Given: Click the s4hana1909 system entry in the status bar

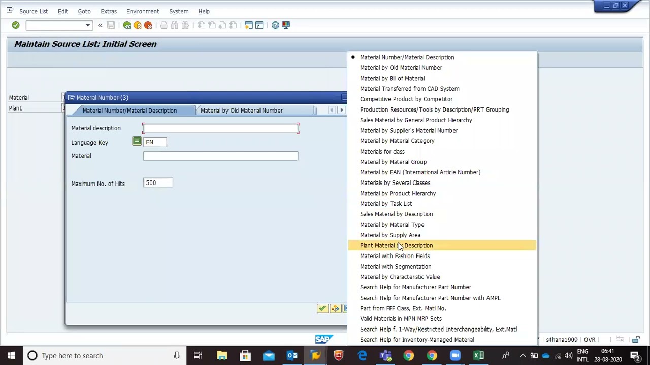Looking at the screenshot, I should pos(562,340).
